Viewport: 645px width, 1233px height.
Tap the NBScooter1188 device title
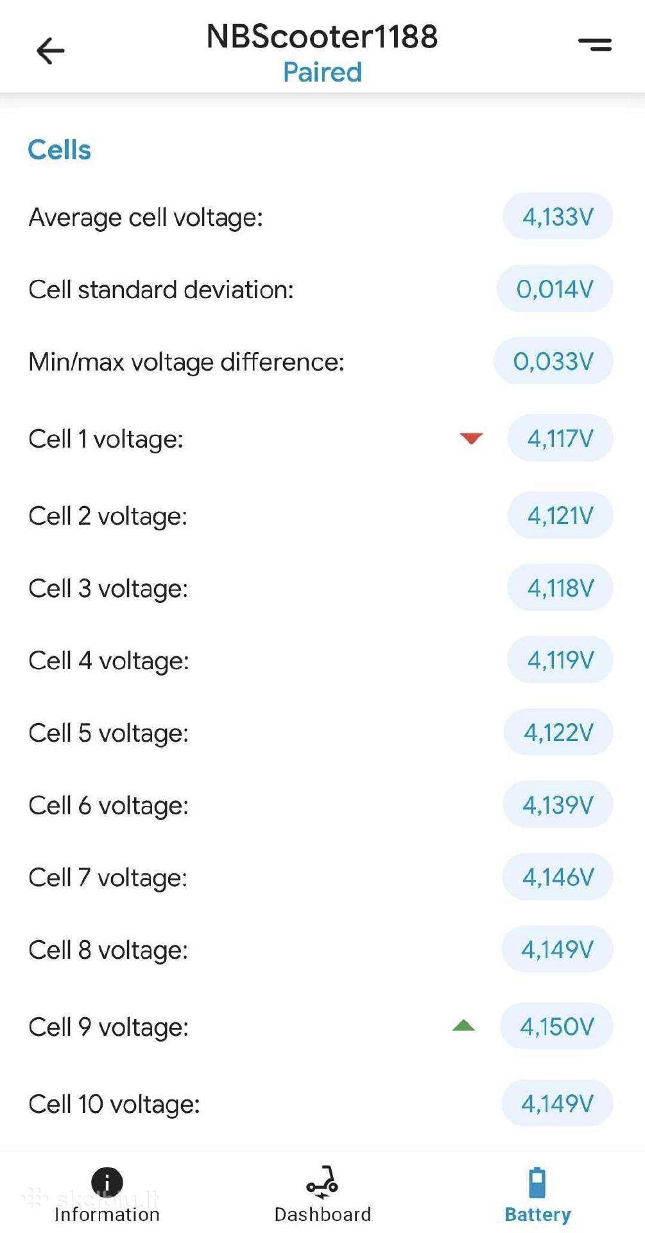[322, 37]
